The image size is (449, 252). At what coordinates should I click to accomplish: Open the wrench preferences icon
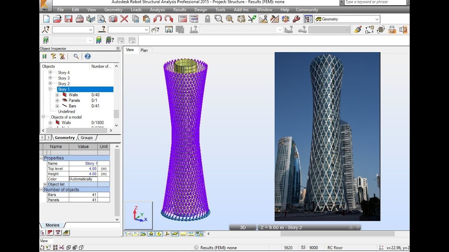(296, 19)
